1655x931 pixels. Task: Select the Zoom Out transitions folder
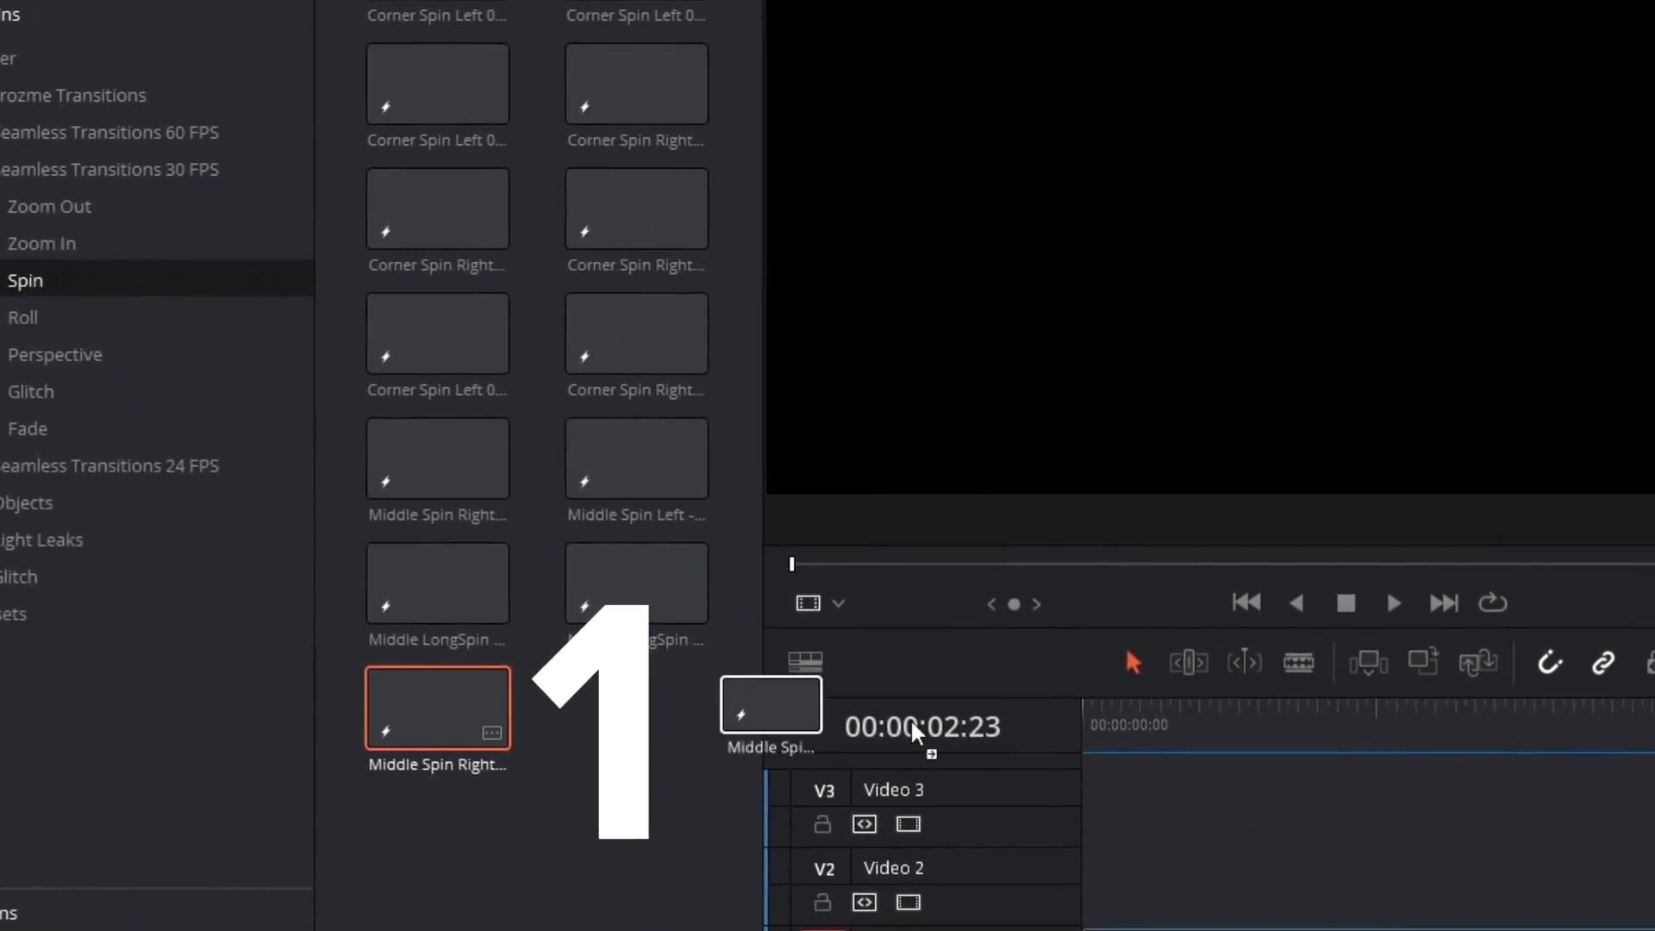tap(49, 207)
